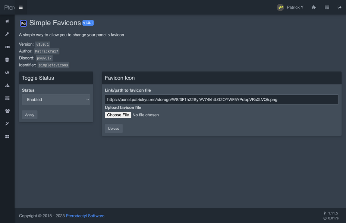This screenshot has height=223, width=346.
Task: Click the magic wand Mounts icon
Action: [x=7, y=123]
